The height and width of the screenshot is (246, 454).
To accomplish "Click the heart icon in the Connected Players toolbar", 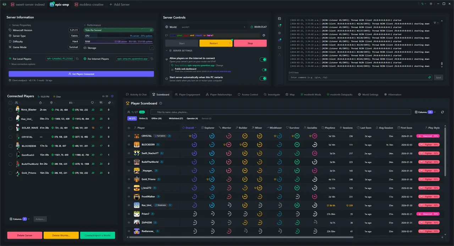I will (x=92, y=102).
